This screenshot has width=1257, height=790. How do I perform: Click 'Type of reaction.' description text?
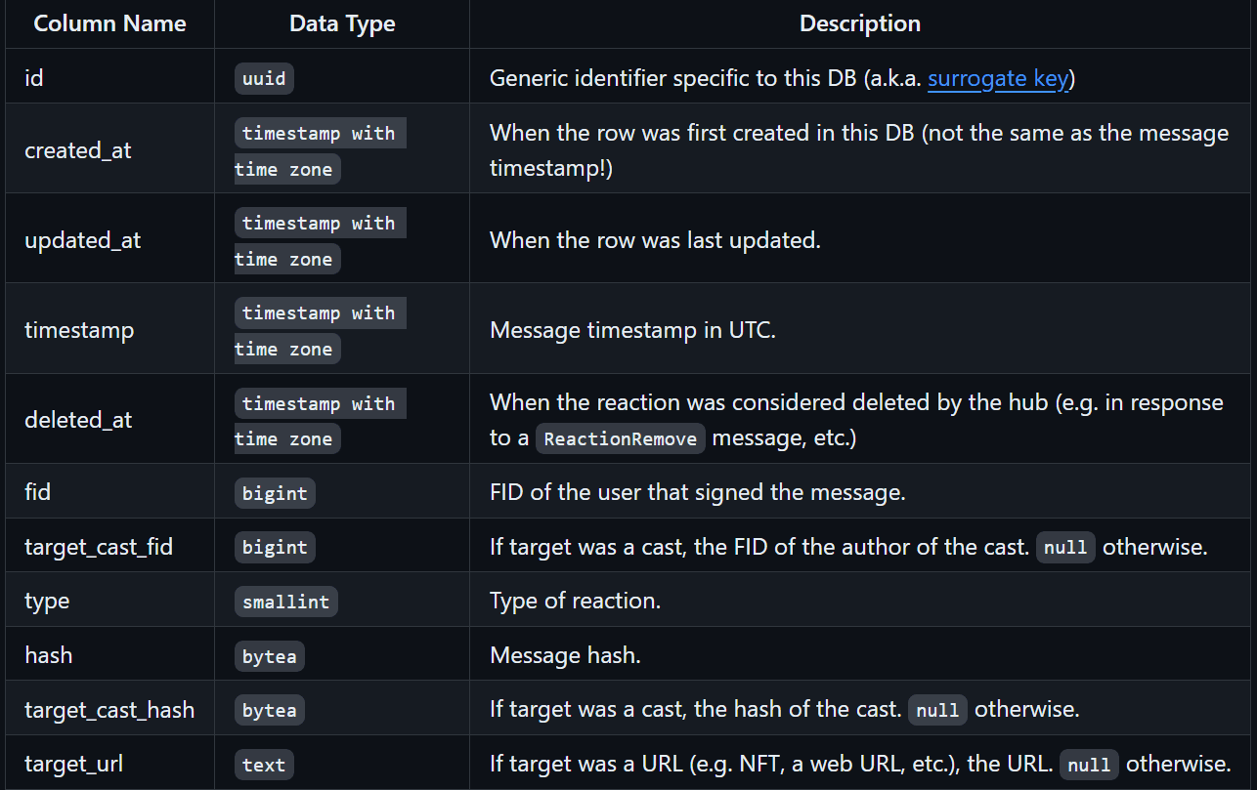576,601
